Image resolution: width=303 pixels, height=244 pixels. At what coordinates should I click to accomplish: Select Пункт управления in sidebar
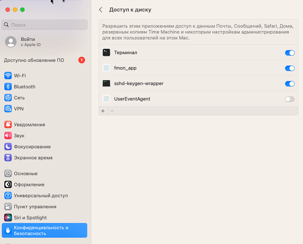pyautogui.click(x=35, y=207)
